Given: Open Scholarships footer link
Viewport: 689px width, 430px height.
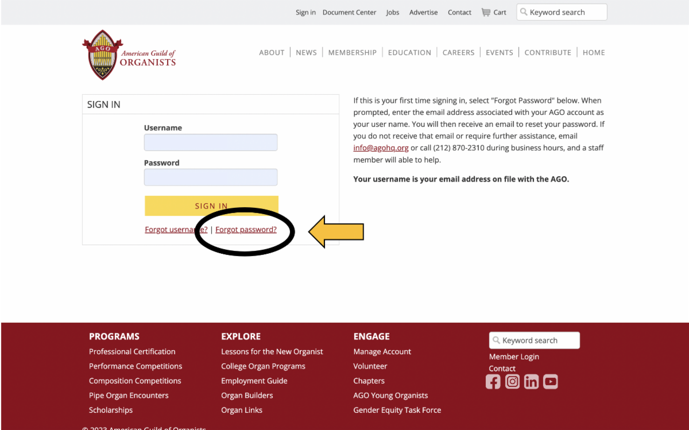Looking at the screenshot, I should (x=111, y=410).
